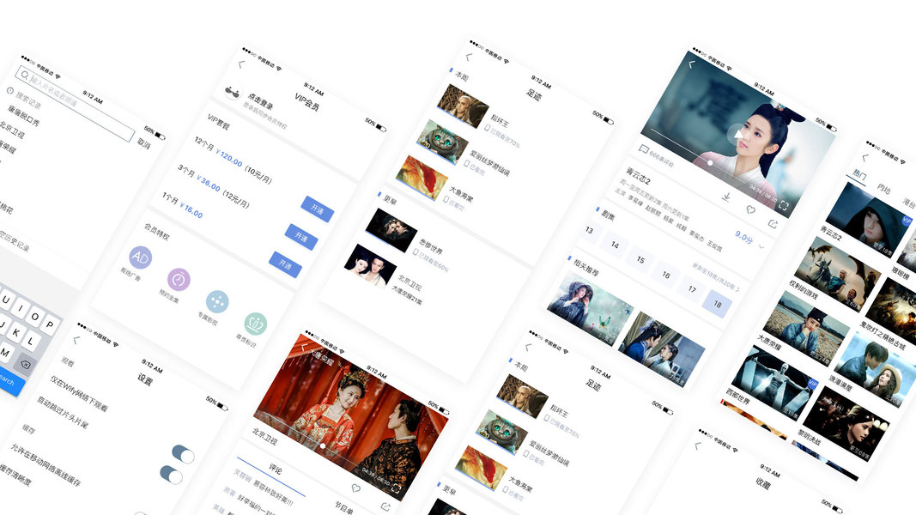Click progress slider on 大唐荣耀 video
Image resolution: width=916 pixels, height=515 pixels.
(x=323, y=446)
